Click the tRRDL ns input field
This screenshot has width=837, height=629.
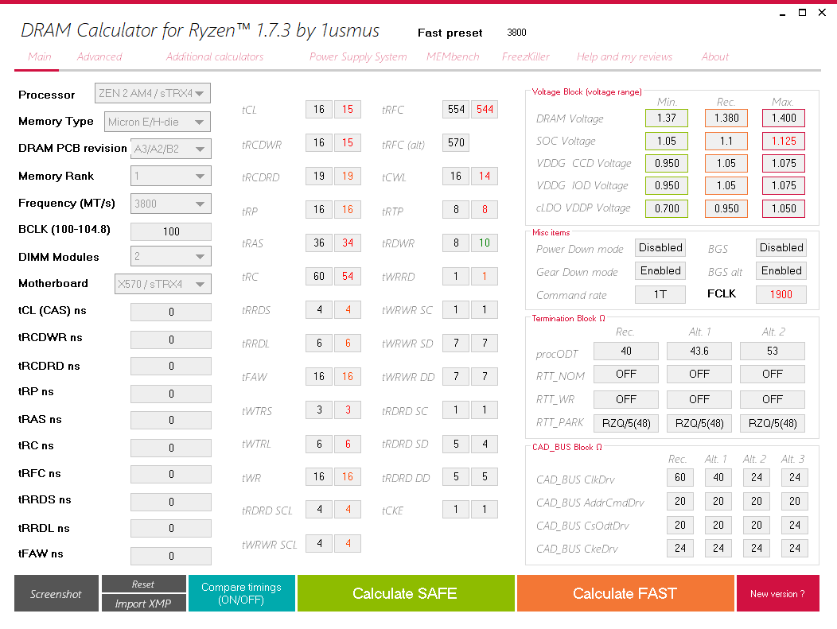click(171, 528)
